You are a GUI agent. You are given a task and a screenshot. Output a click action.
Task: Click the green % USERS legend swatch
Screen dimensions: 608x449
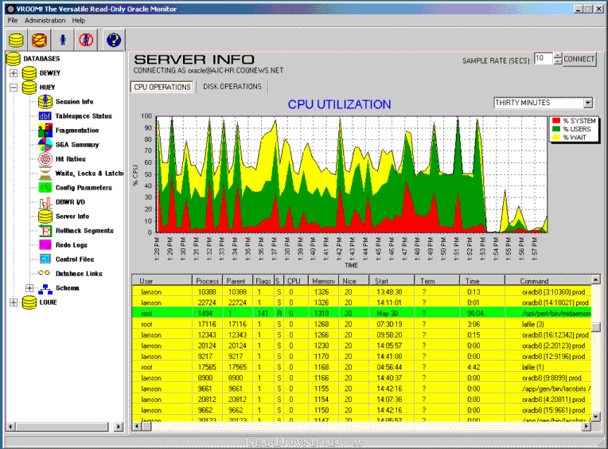pos(556,129)
